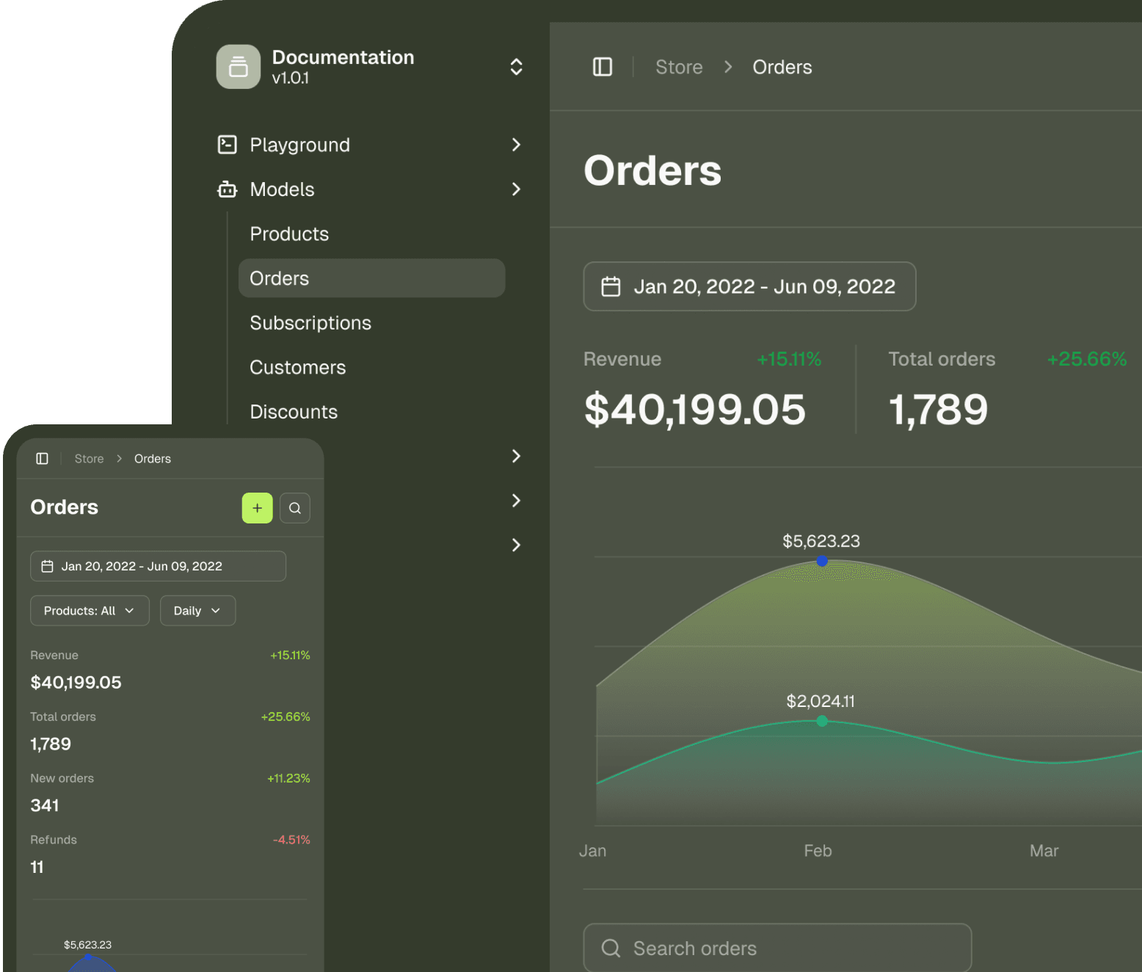Select Subscriptions in the sidebar navigation
This screenshot has height=972, width=1142.
point(310,323)
